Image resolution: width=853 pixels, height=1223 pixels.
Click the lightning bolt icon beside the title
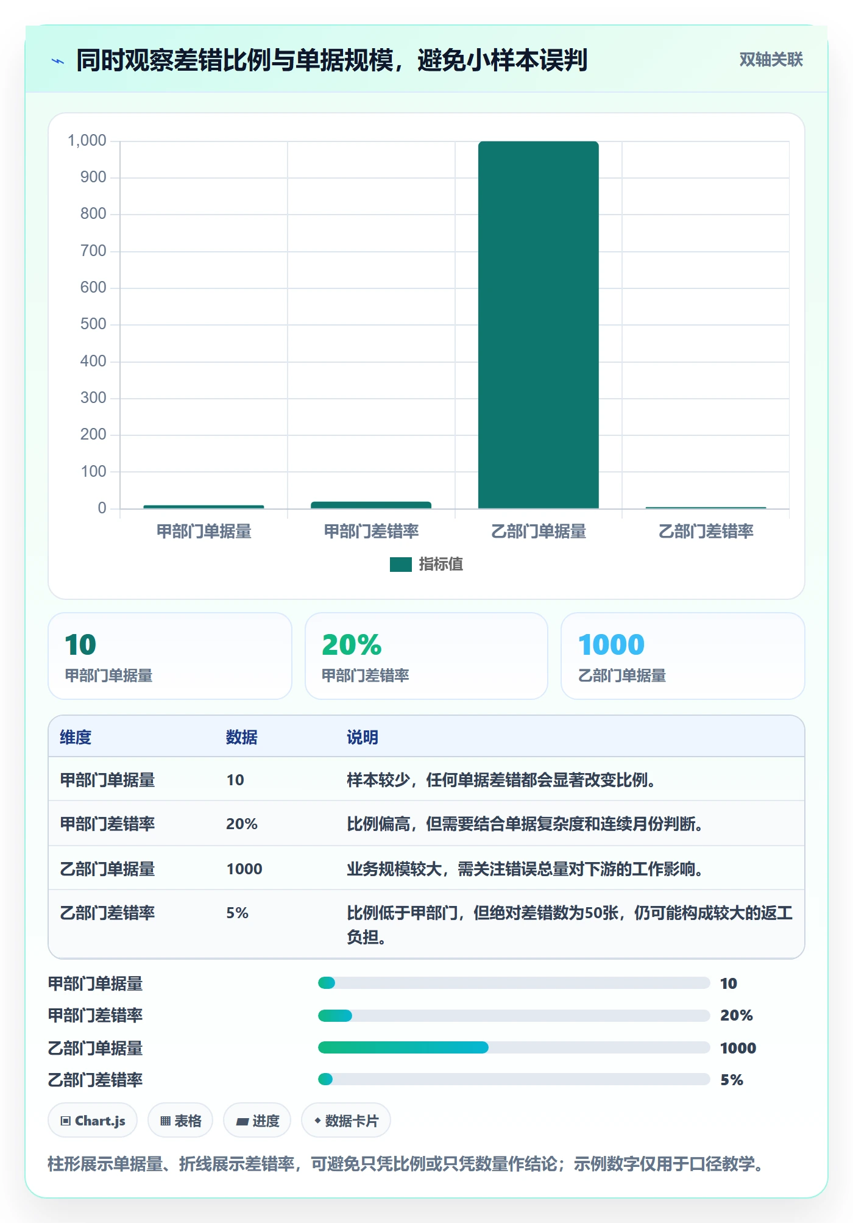[58, 61]
